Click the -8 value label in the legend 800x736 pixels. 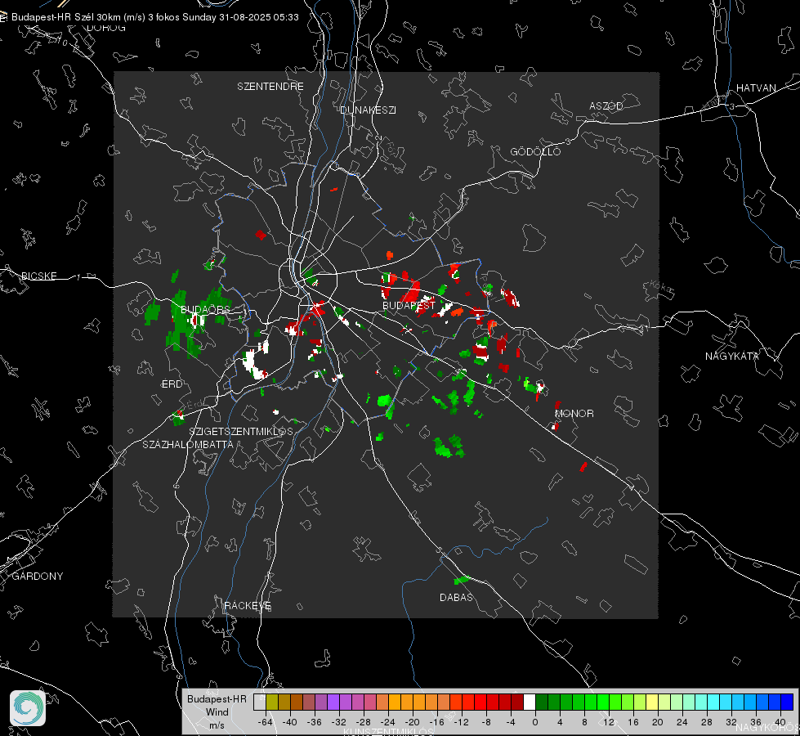[x=486, y=722]
